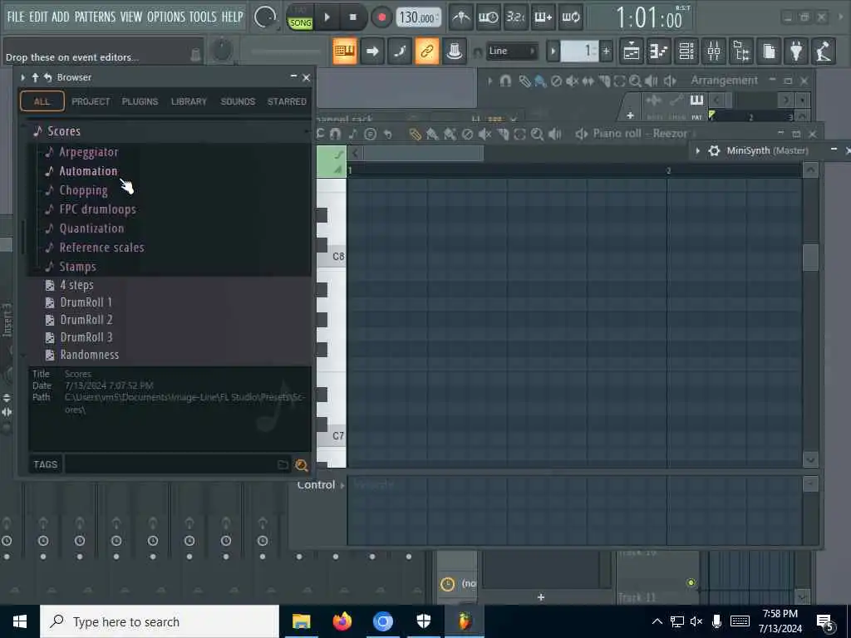Toggle typing keyboard to piano
The height and width of the screenshot is (638, 851).
345,51
